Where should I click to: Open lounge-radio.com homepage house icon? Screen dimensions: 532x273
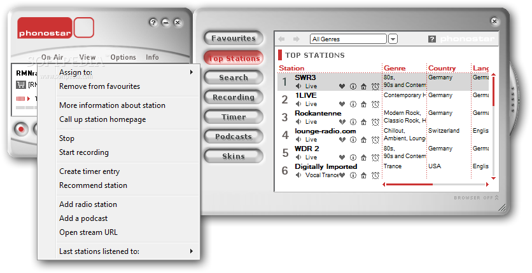coord(364,140)
